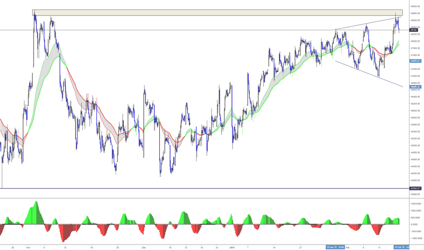Click the beige resistance zone rectangle
This screenshot has height=250, width=424.
pyautogui.click(x=217, y=13)
